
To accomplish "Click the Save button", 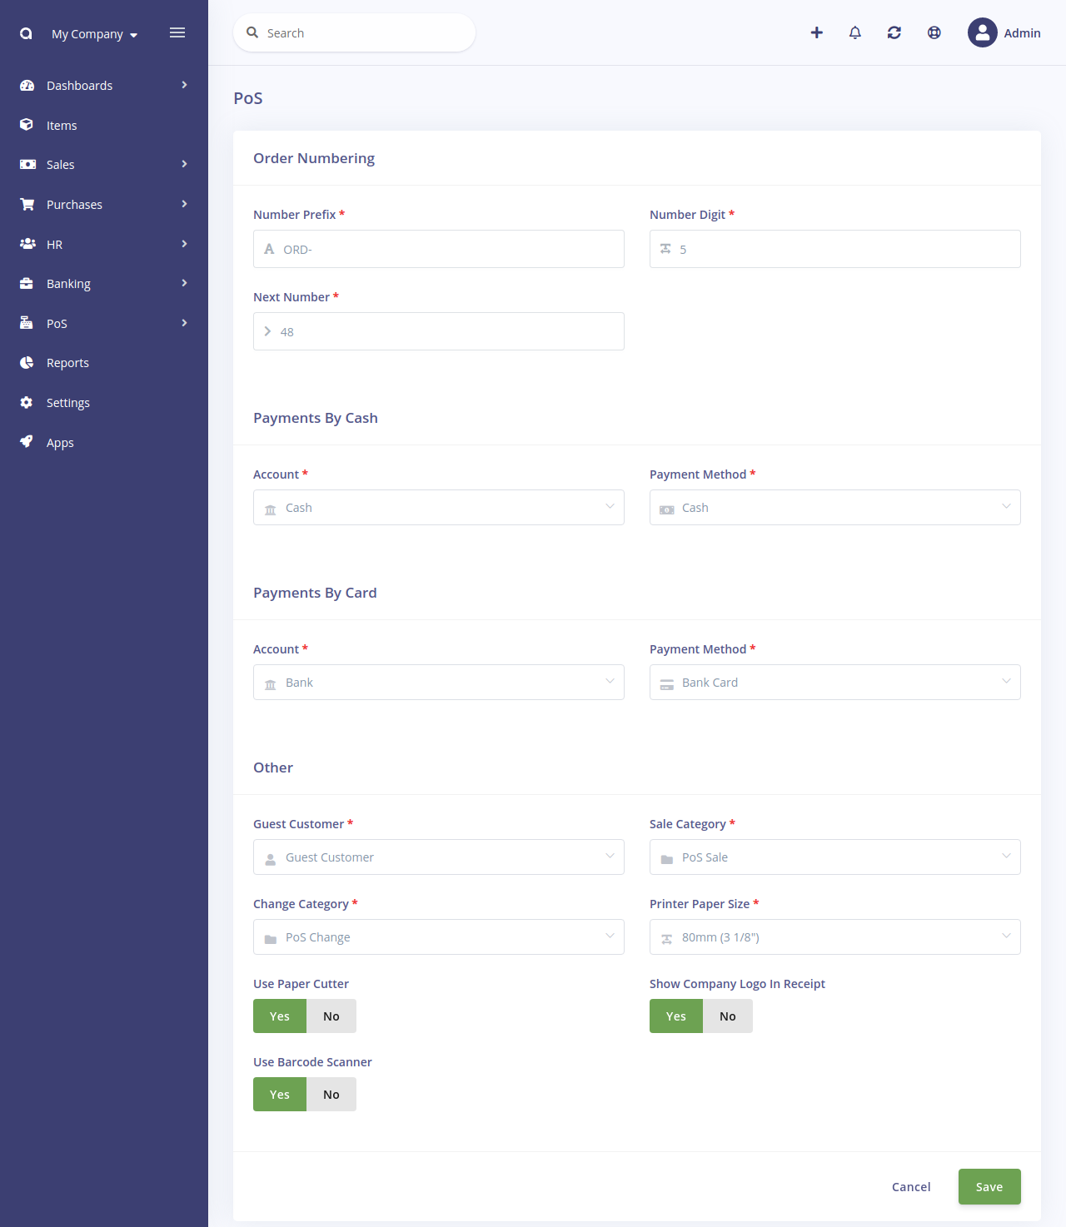I will click(989, 1186).
